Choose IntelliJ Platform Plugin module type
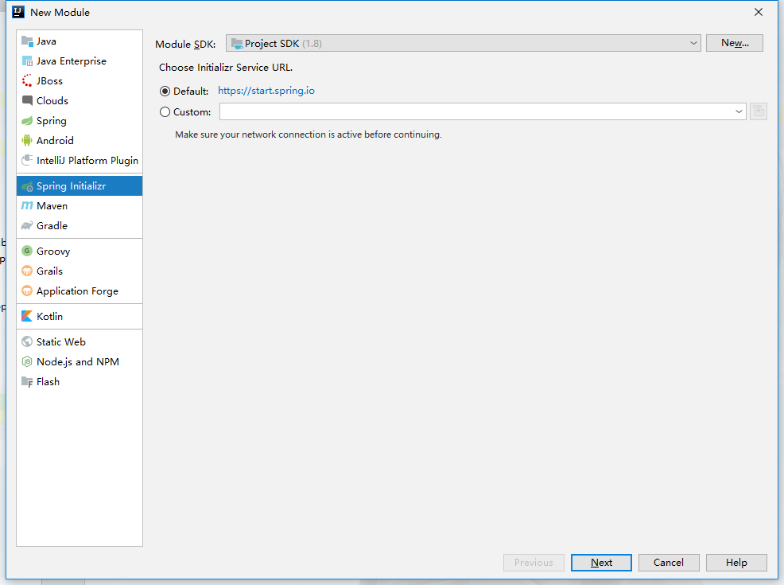 [80, 160]
